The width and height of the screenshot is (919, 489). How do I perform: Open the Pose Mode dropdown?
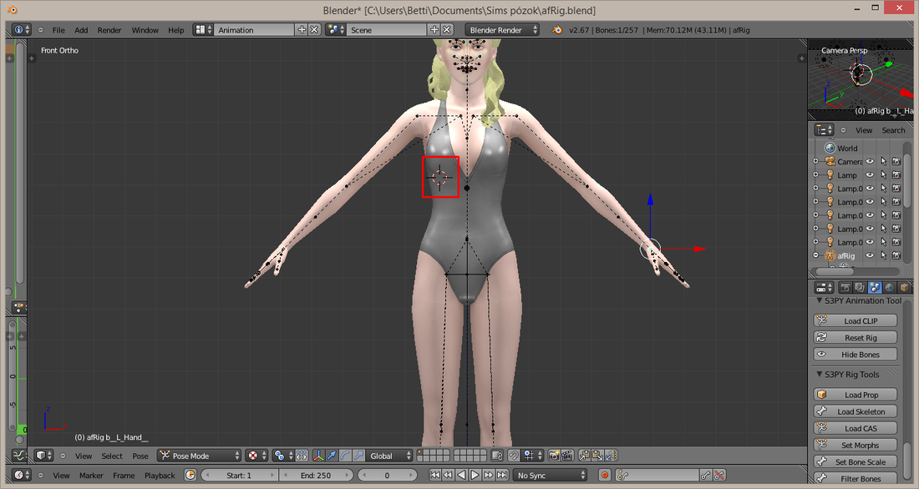pos(200,456)
